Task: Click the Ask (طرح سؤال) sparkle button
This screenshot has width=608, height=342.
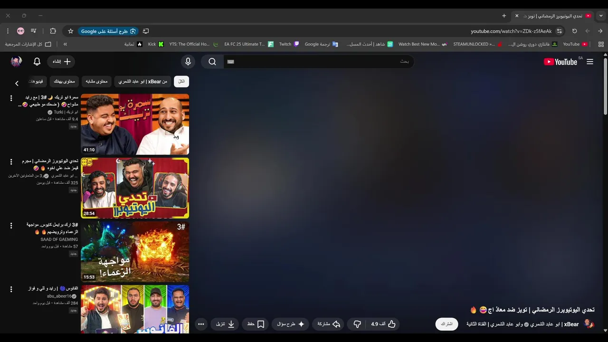Action: 291,324
